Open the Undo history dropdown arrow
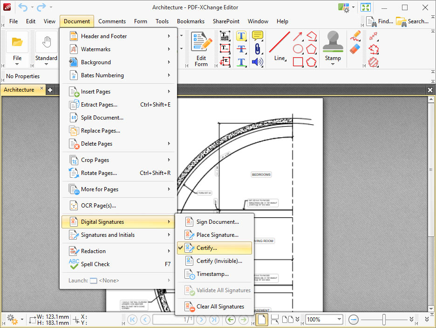 pyautogui.click(x=32, y=7)
